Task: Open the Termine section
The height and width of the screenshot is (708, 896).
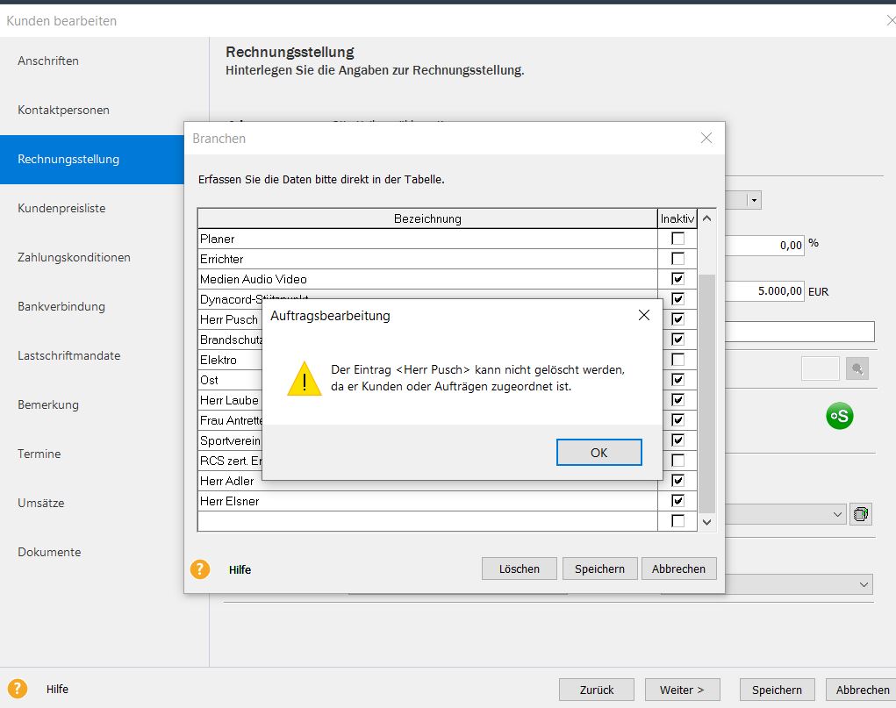Action: [x=39, y=454]
